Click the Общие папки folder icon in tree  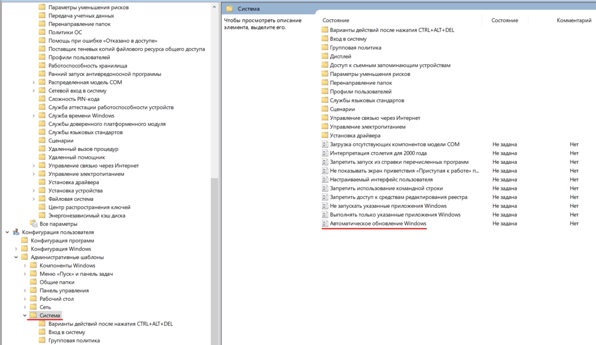pyautogui.click(x=33, y=282)
